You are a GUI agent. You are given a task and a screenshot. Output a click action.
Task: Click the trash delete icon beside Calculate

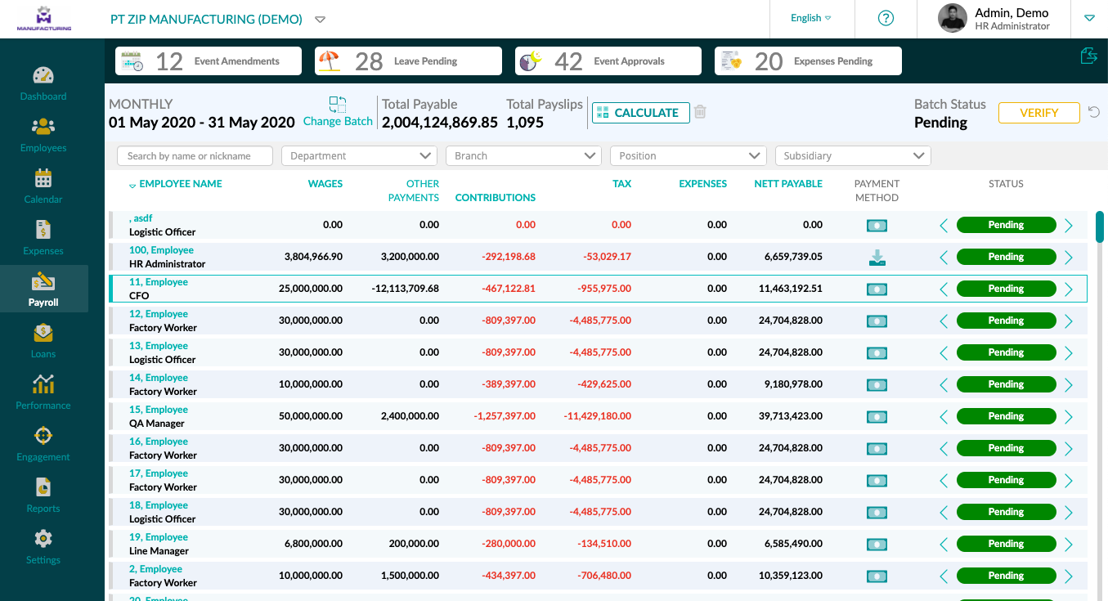point(700,113)
